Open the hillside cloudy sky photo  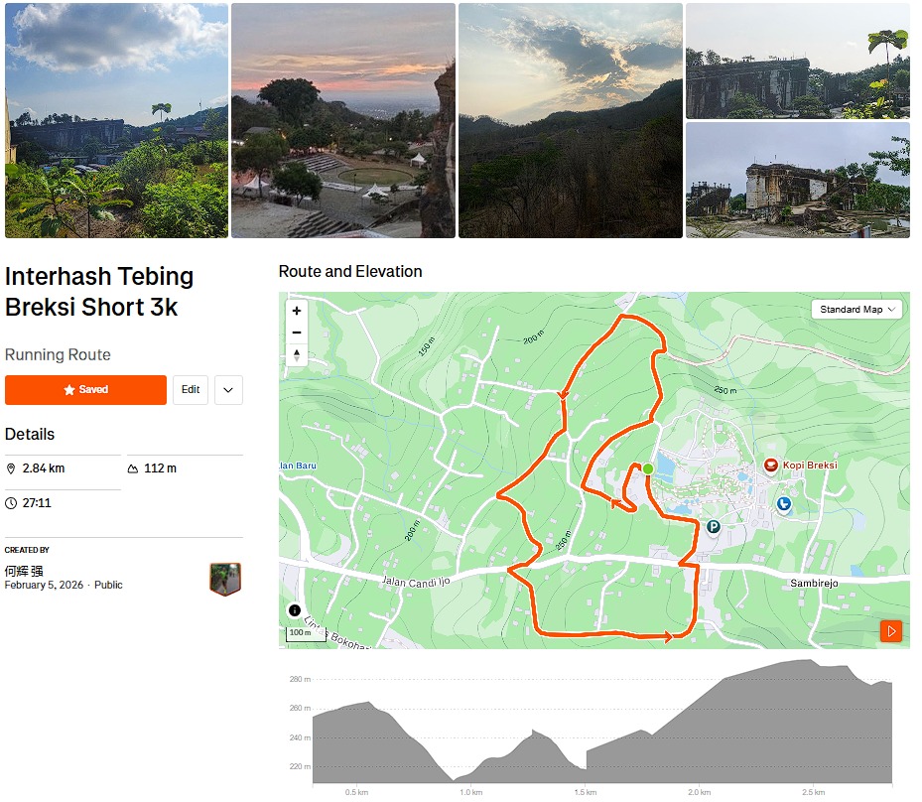click(x=570, y=120)
